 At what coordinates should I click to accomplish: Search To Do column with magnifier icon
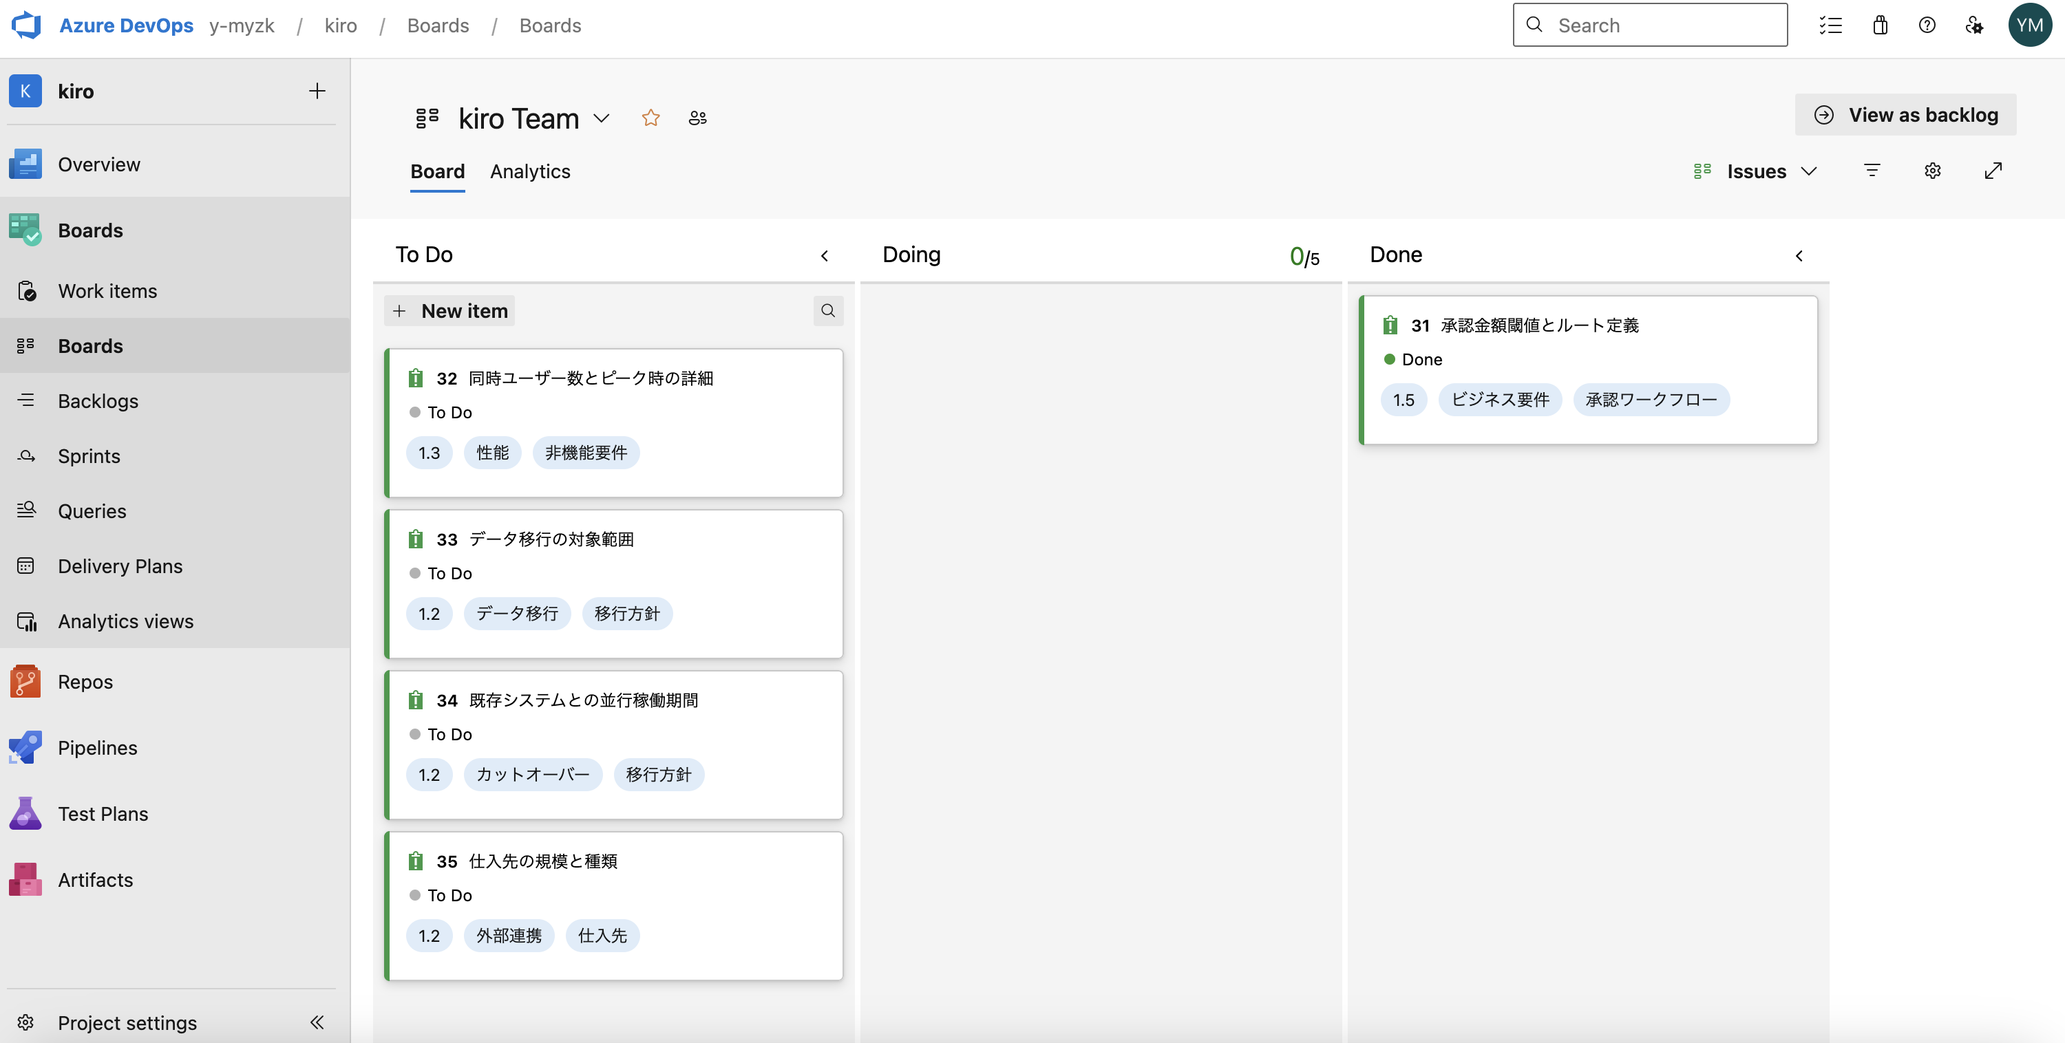pos(827,311)
